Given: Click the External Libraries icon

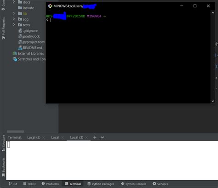Looking at the screenshot, I should click(x=15, y=53).
